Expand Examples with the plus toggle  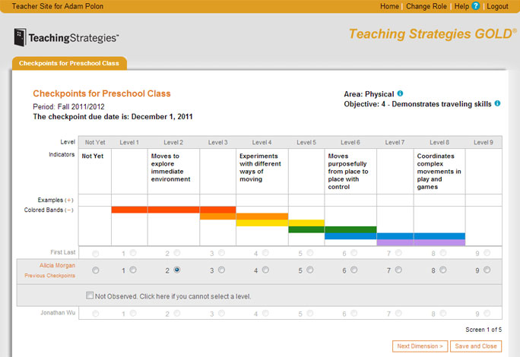(69, 201)
